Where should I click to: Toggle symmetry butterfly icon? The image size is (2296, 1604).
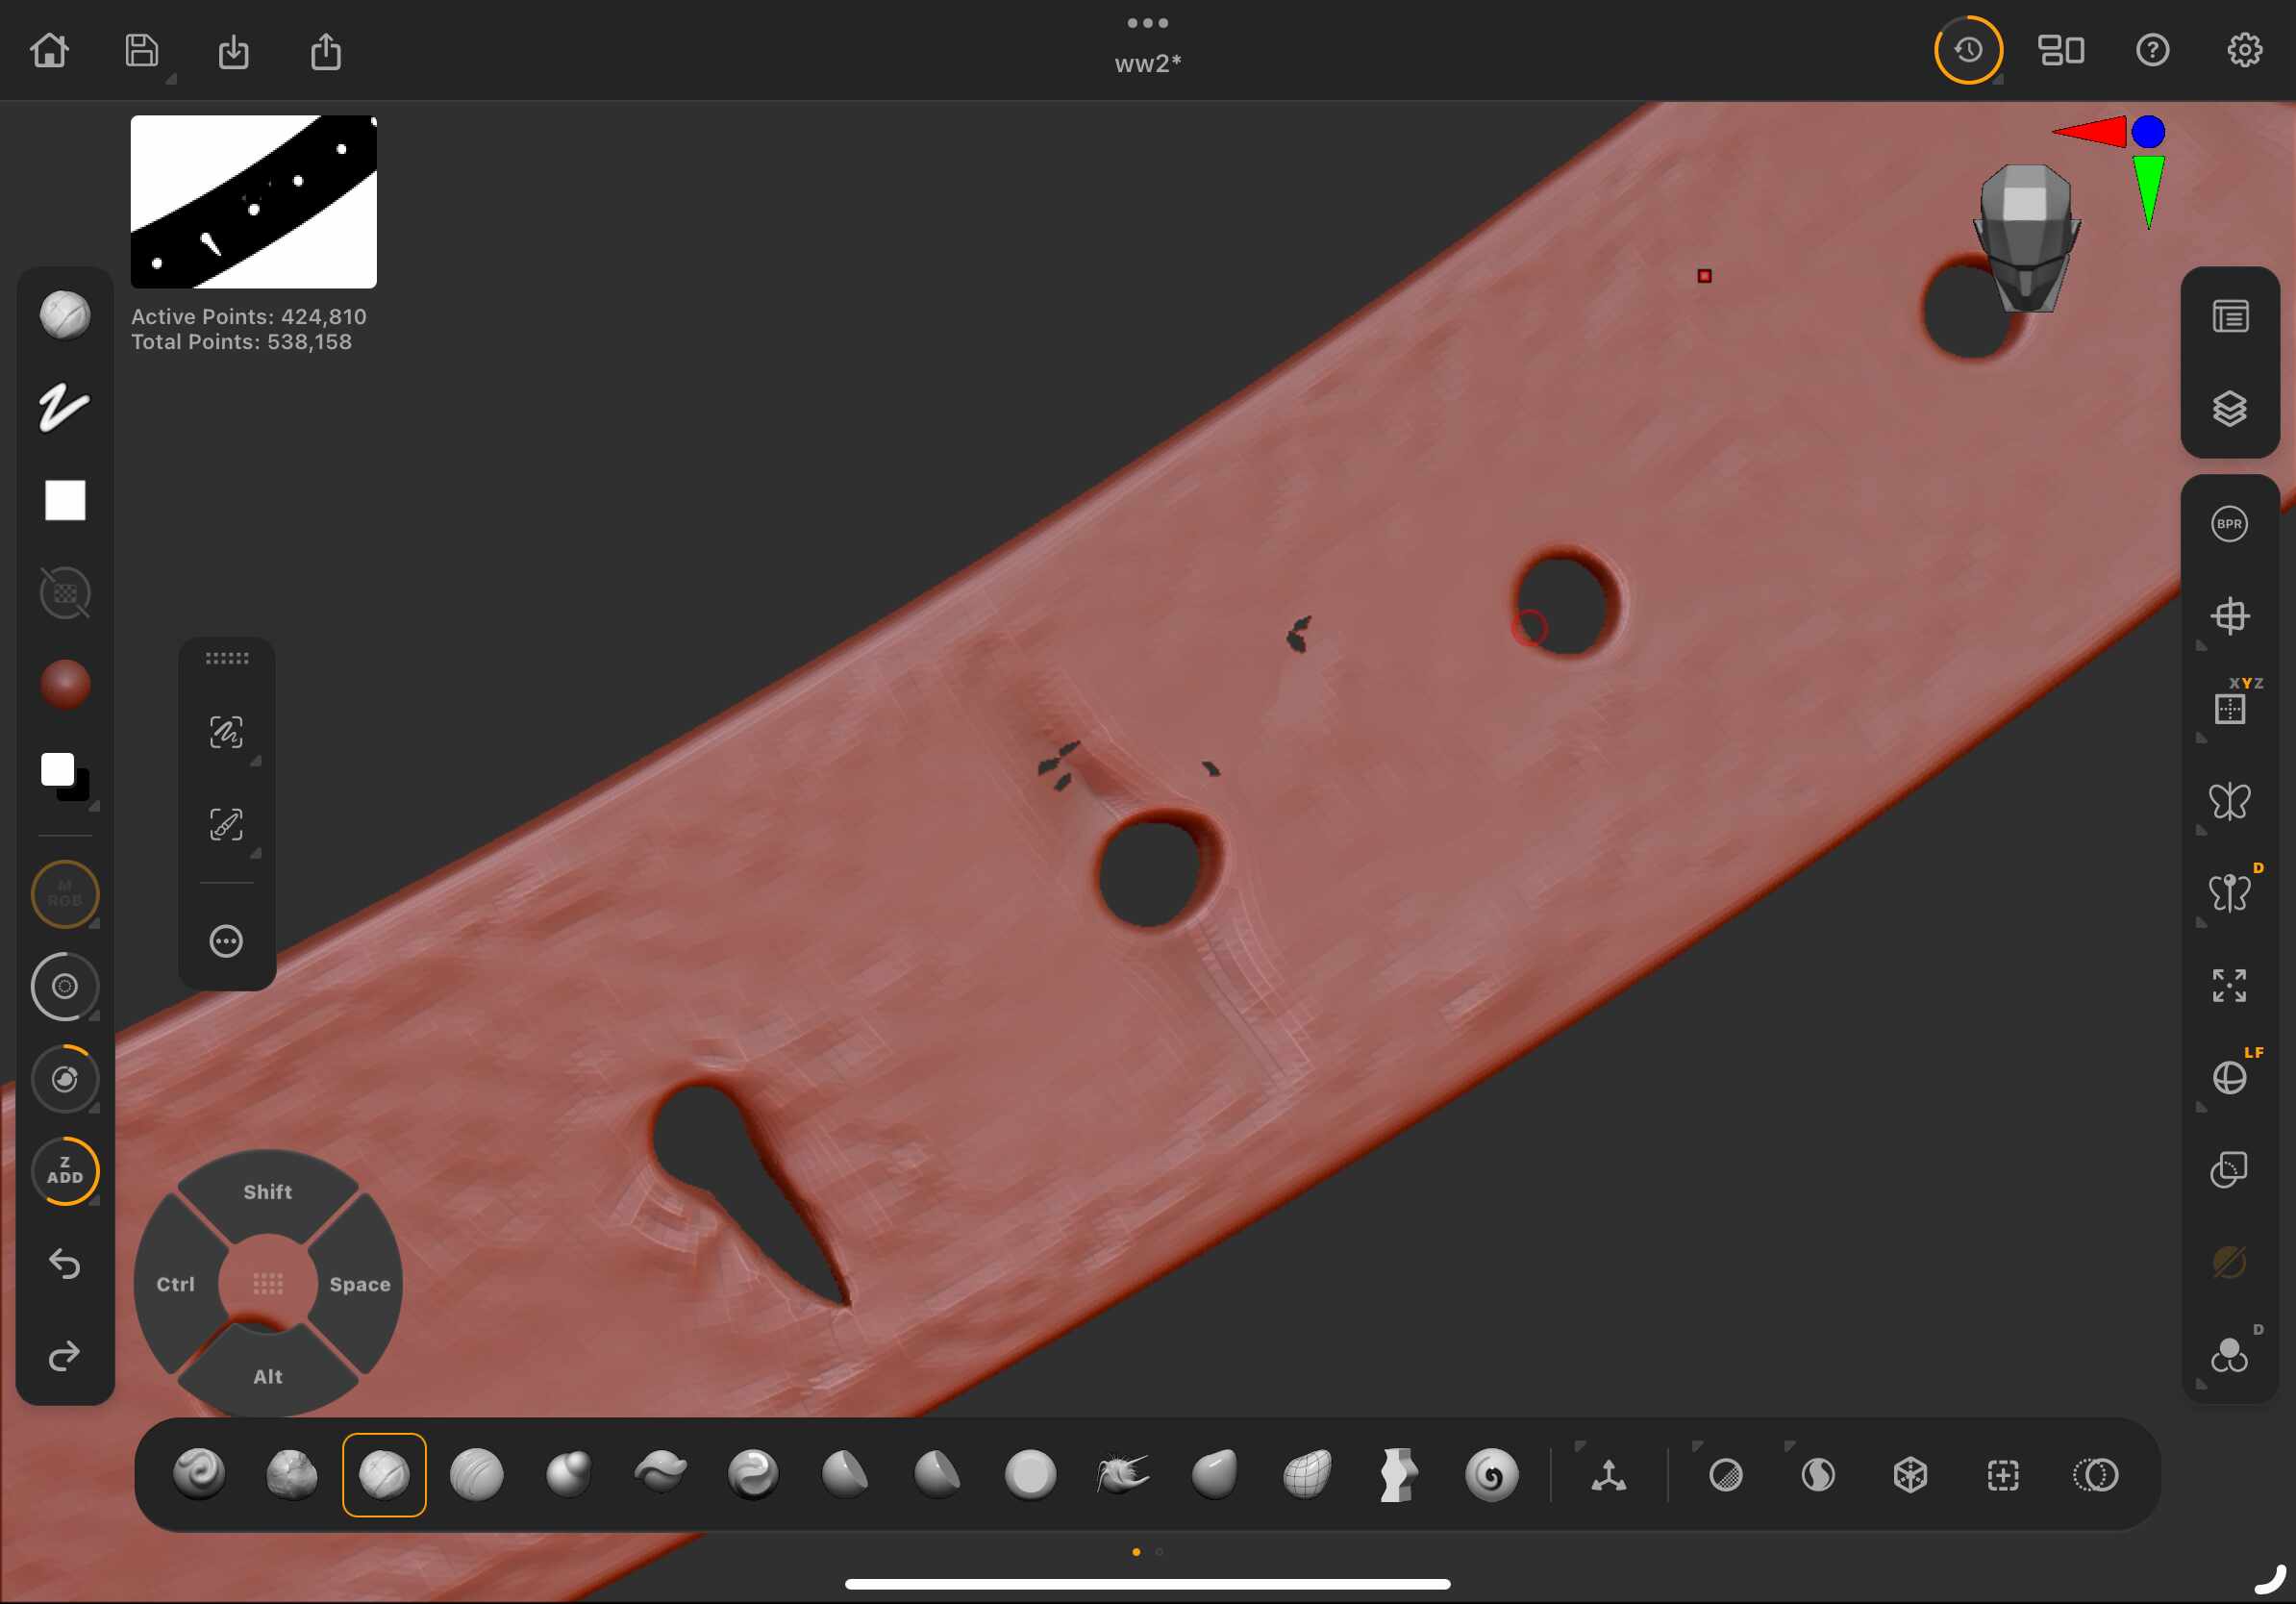pos(2229,801)
